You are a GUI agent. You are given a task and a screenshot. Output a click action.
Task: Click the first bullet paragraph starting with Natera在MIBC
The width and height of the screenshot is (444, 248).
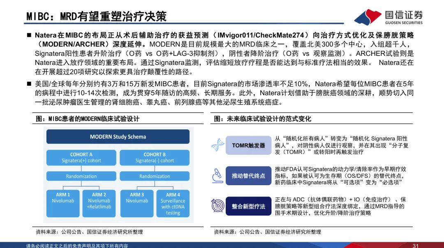(224, 53)
